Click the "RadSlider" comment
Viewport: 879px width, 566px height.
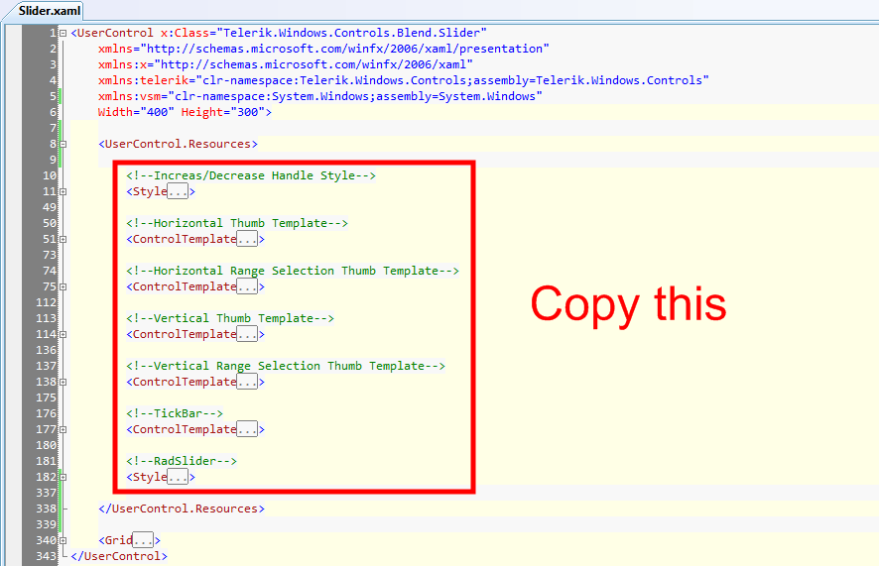point(182,461)
